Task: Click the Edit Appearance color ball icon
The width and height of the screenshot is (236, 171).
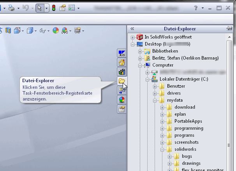Action: (56, 30)
